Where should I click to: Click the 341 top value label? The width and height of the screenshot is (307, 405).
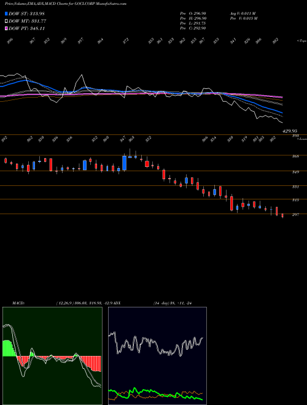pos(233,41)
